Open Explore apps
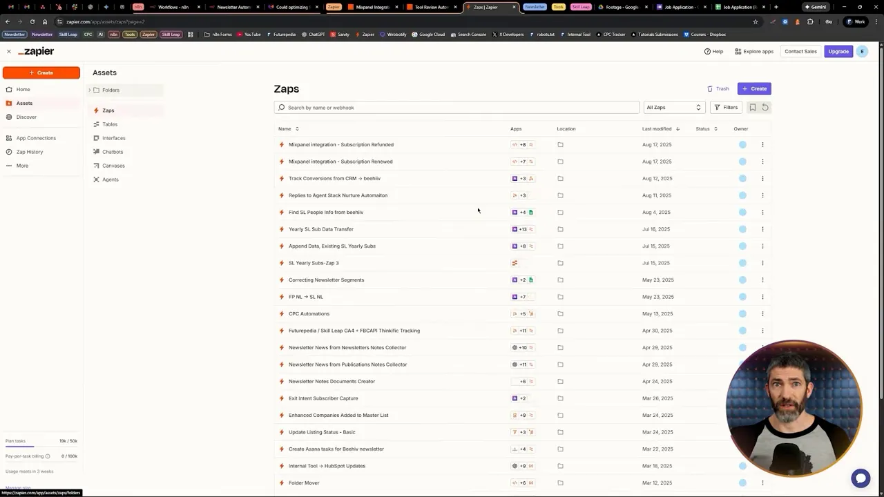This screenshot has height=497, width=884. [754, 52]
